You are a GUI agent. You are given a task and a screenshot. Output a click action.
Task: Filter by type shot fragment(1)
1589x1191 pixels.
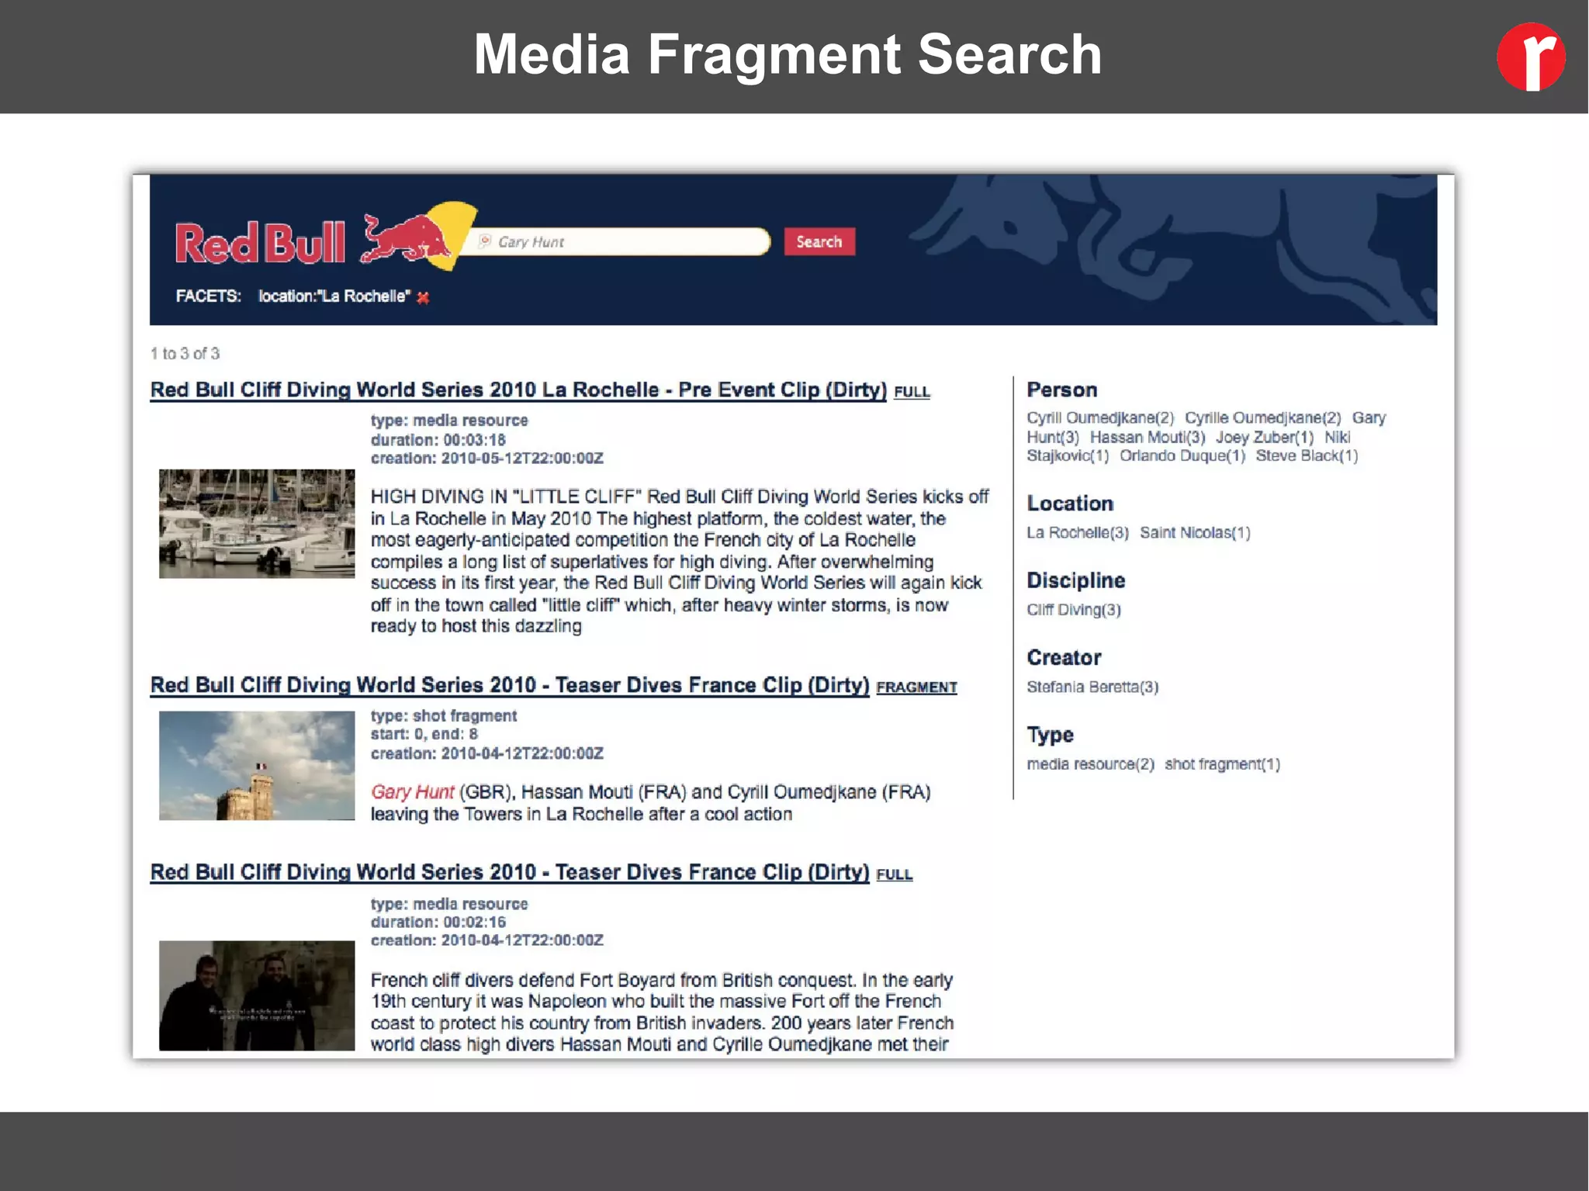point(1222,764)
